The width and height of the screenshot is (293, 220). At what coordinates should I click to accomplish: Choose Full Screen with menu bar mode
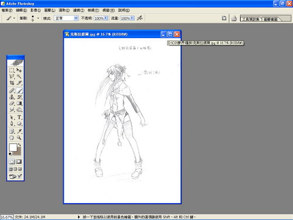(15, 169)
